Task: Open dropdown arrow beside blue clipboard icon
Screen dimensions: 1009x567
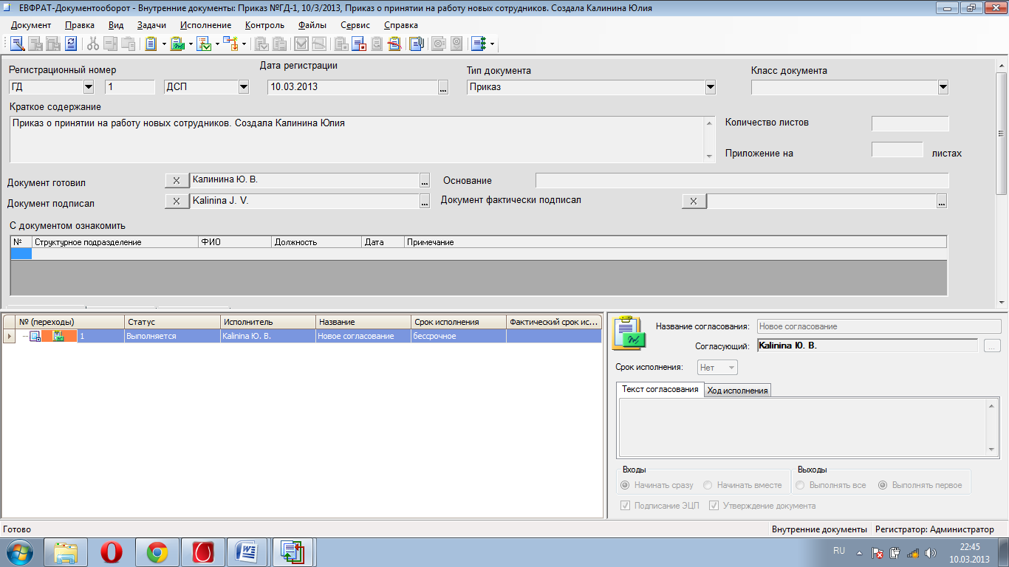Action: (164, 44)
